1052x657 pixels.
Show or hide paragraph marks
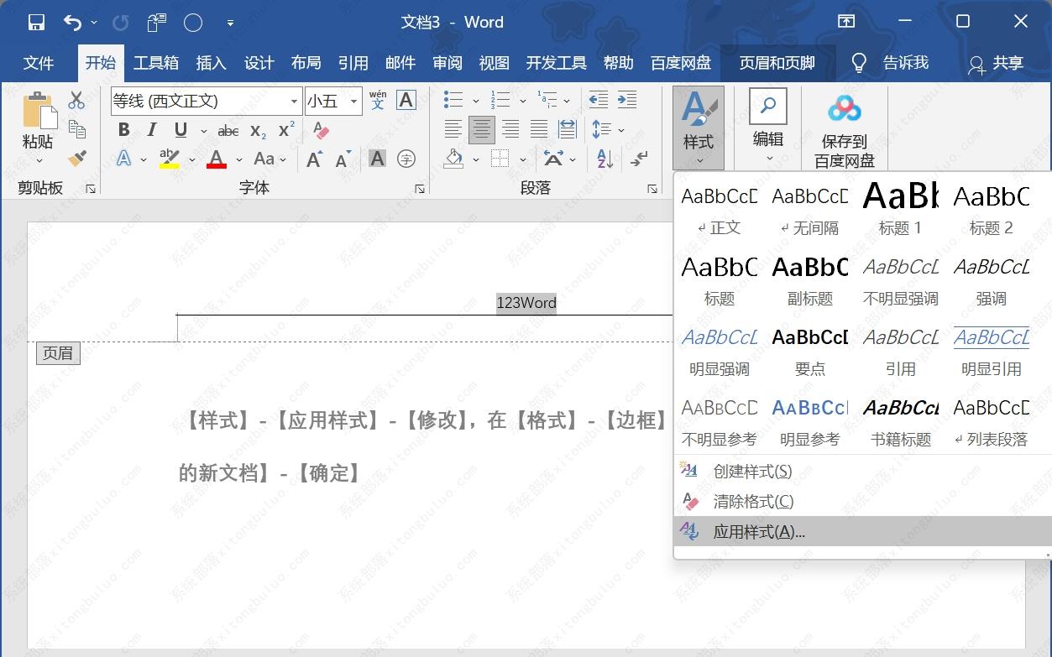click(639, 158)
